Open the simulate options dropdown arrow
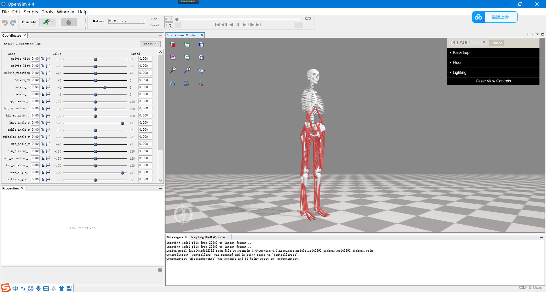This screenshot has height=292, width=546. 52,22
